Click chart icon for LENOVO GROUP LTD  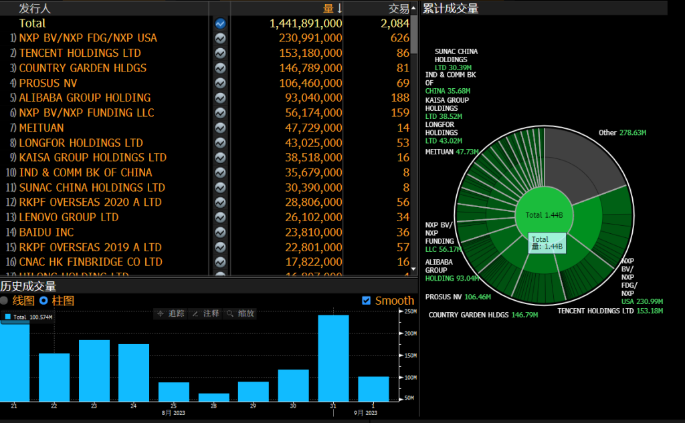click(220, 218)
